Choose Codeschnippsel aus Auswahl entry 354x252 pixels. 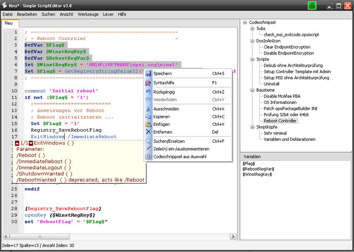click(x=188, y=157)
